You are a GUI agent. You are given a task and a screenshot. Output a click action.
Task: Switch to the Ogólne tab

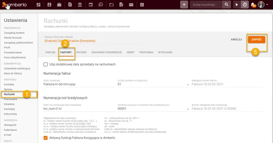[x=50, y=52]
